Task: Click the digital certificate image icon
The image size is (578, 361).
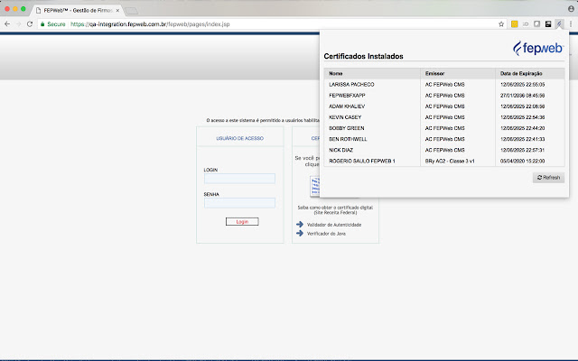Action: pos(315,187)
